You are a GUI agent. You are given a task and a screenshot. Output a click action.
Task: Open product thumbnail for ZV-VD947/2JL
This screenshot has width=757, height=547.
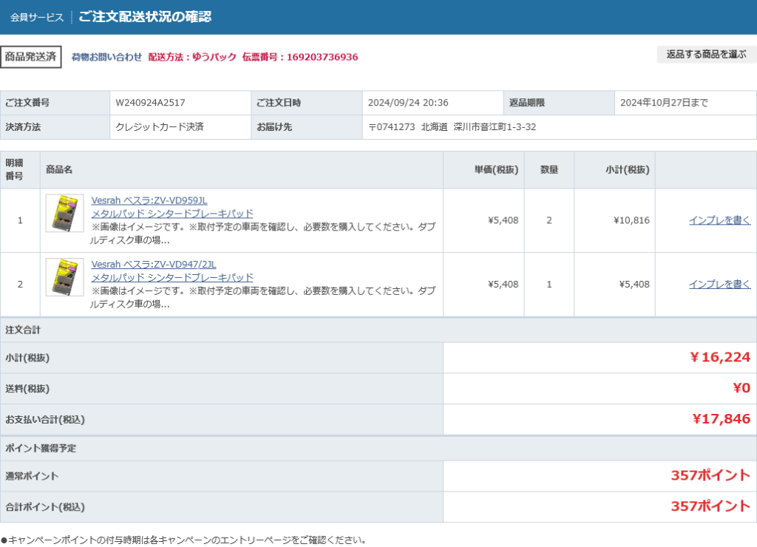[64, 277]
